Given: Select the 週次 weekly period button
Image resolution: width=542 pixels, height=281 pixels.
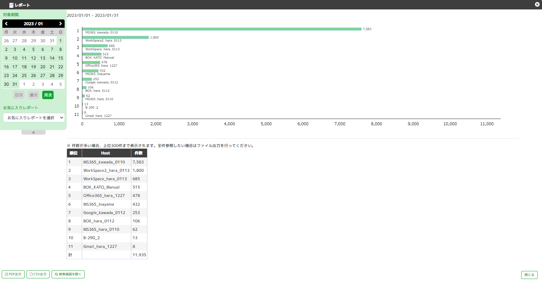Looking at the screenshot, I should click(33, 95).
